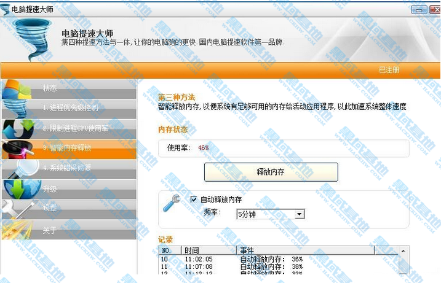441x283 pixels.
Task: Click the magic hat icon for 智能内存释放
Action: tap(18, 149)
